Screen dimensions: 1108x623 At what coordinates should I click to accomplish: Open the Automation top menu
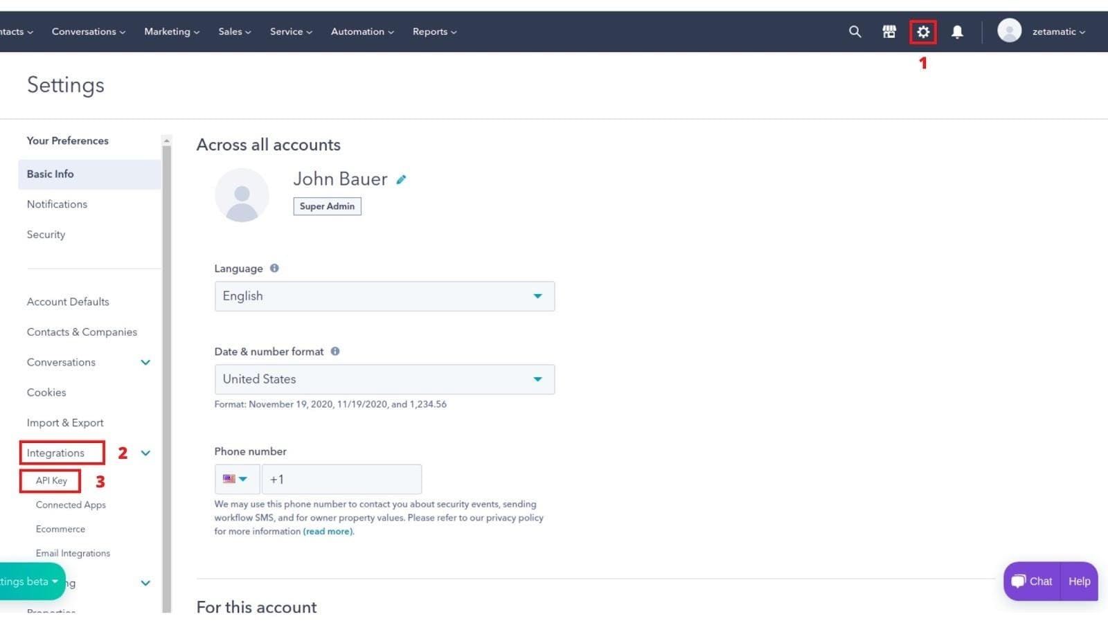362,32
